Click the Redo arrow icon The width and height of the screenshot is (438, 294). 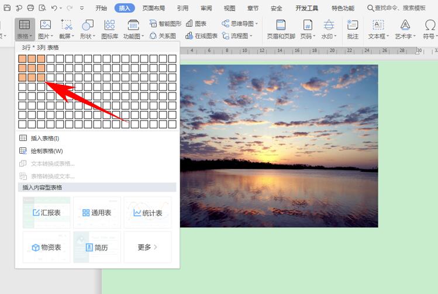click(x=70, y=8)
